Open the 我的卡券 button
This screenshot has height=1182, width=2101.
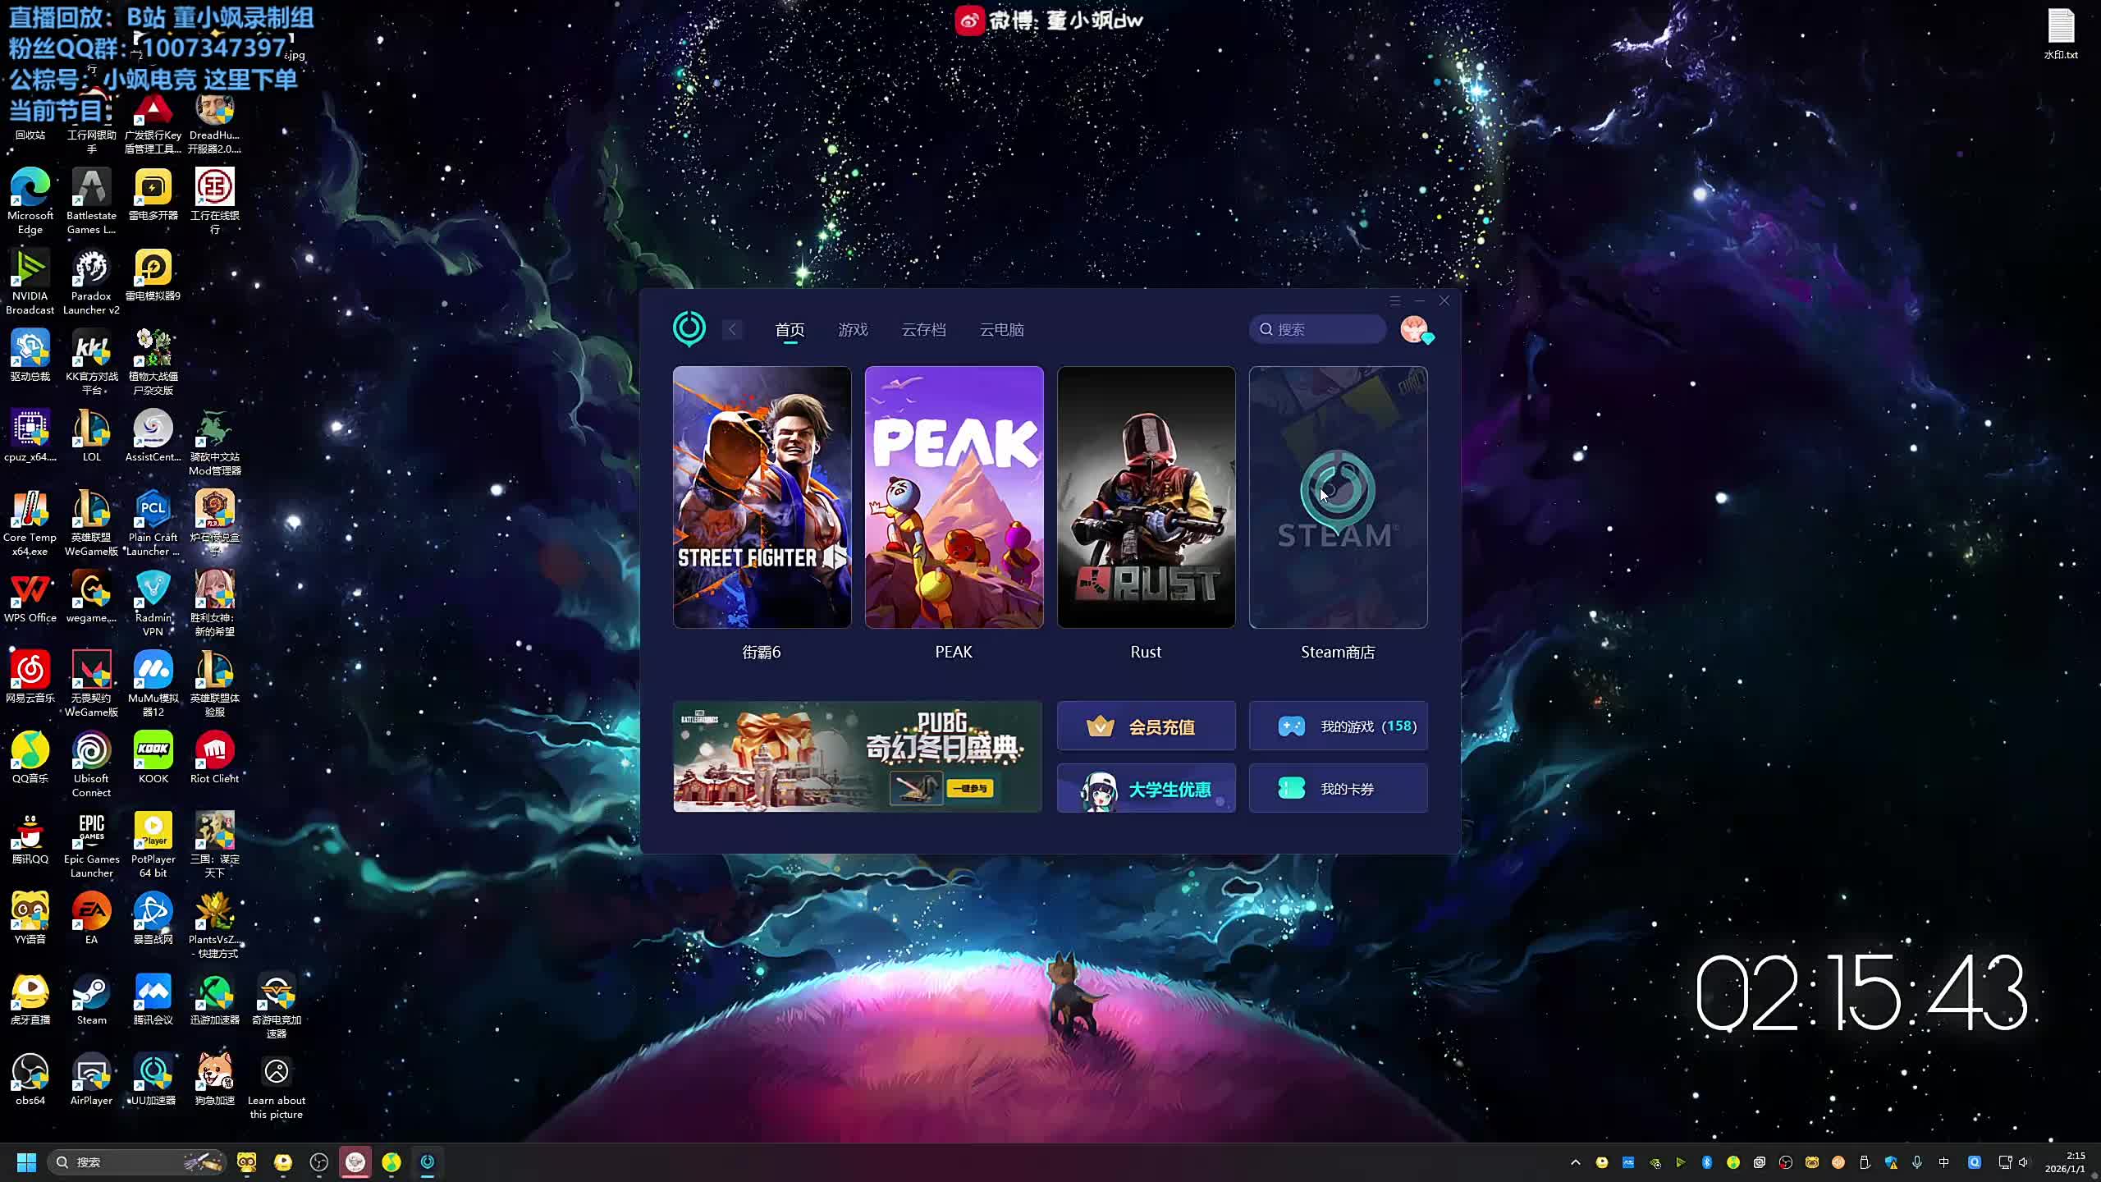pos(1338,789)
